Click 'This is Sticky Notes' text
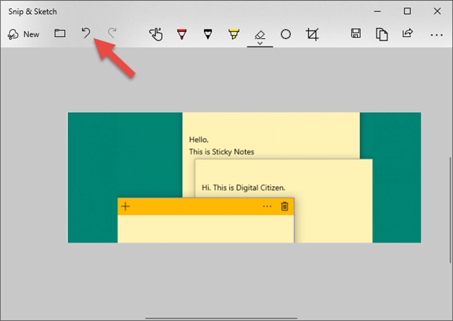Image resolution: width=453 pixels, height=321 pixels. point(222,152)
